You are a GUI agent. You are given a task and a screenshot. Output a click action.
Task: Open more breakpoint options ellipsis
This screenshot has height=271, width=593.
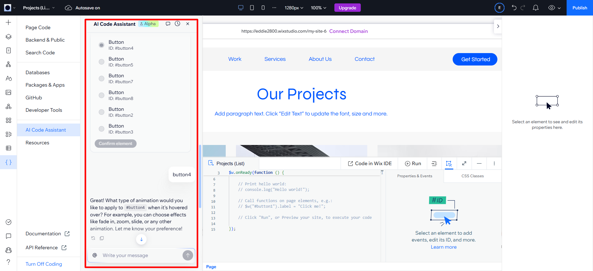point(274,8)
